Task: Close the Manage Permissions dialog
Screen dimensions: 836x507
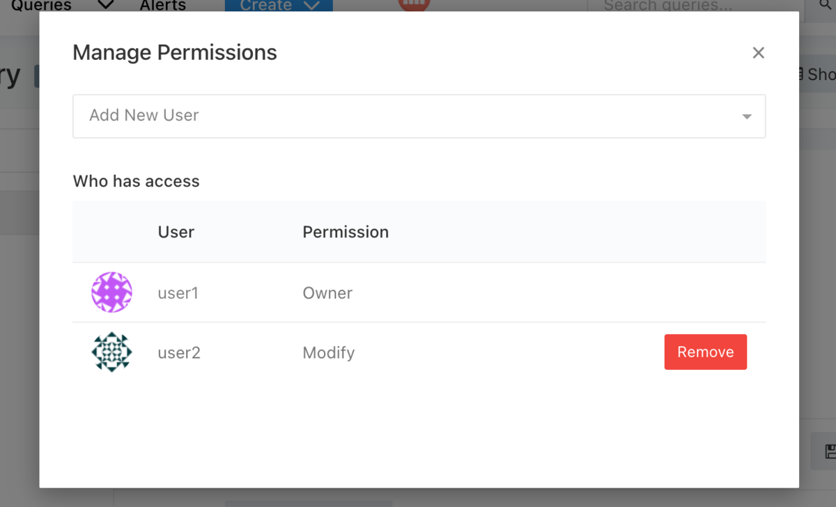Action: [759, 53]
